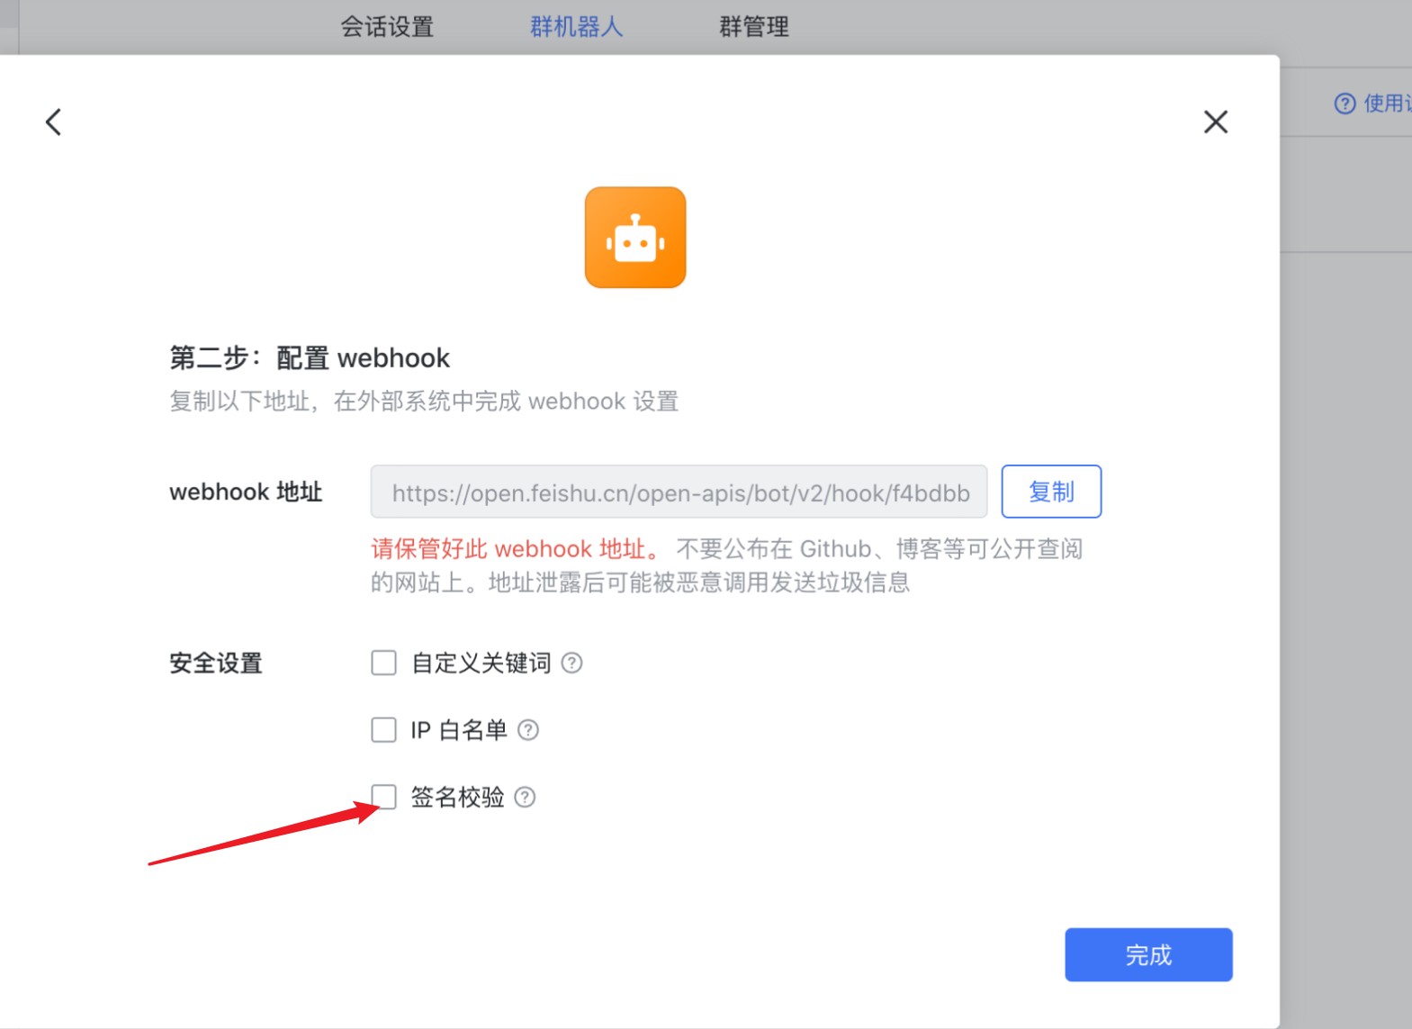Click inside the webhook URL field

click(679, 492)
